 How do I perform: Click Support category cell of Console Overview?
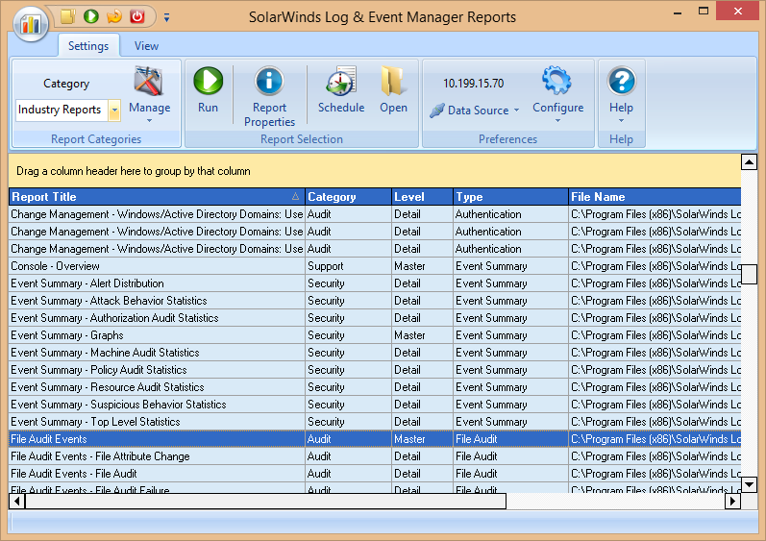[348, 266]
